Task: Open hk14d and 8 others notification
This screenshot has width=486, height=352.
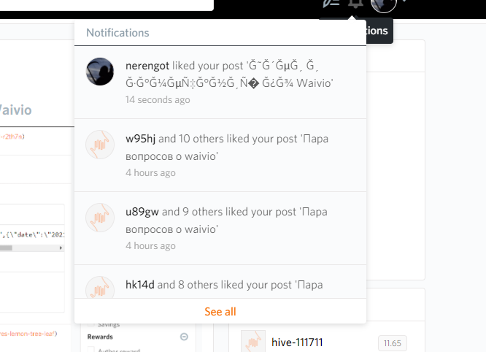Action: click(x=223, y=285)
